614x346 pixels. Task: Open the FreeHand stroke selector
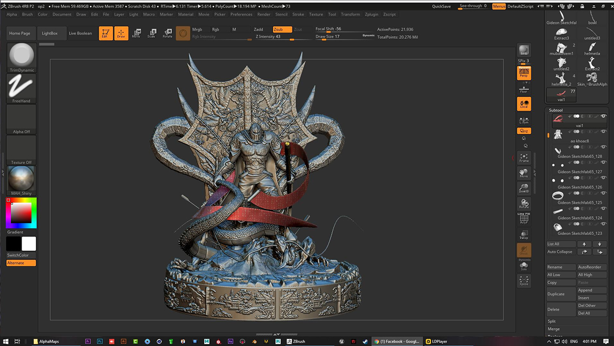[x=21, y=88]
